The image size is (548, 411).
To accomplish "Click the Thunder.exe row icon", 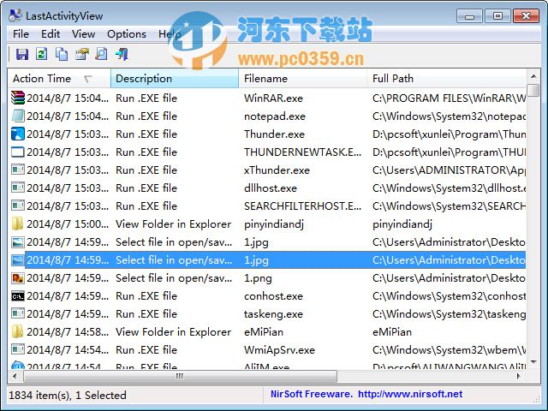I will coord(18,134).
